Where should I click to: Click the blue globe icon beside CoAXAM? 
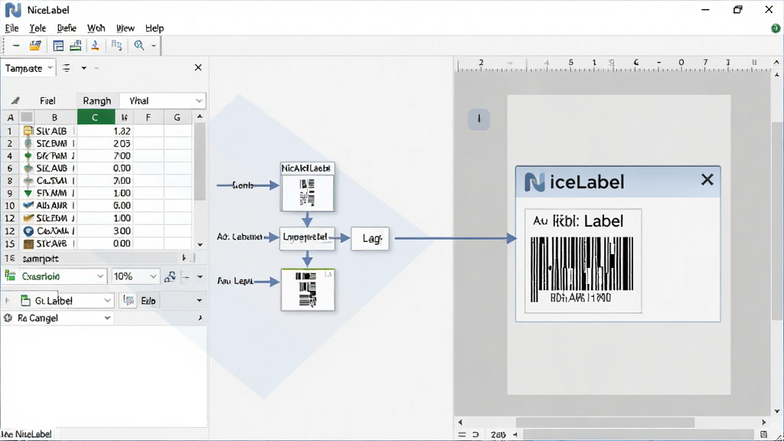pos(28,231)
